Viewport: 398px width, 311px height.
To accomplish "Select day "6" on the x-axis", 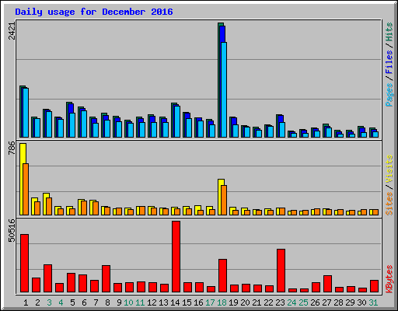I will [84, 302].
